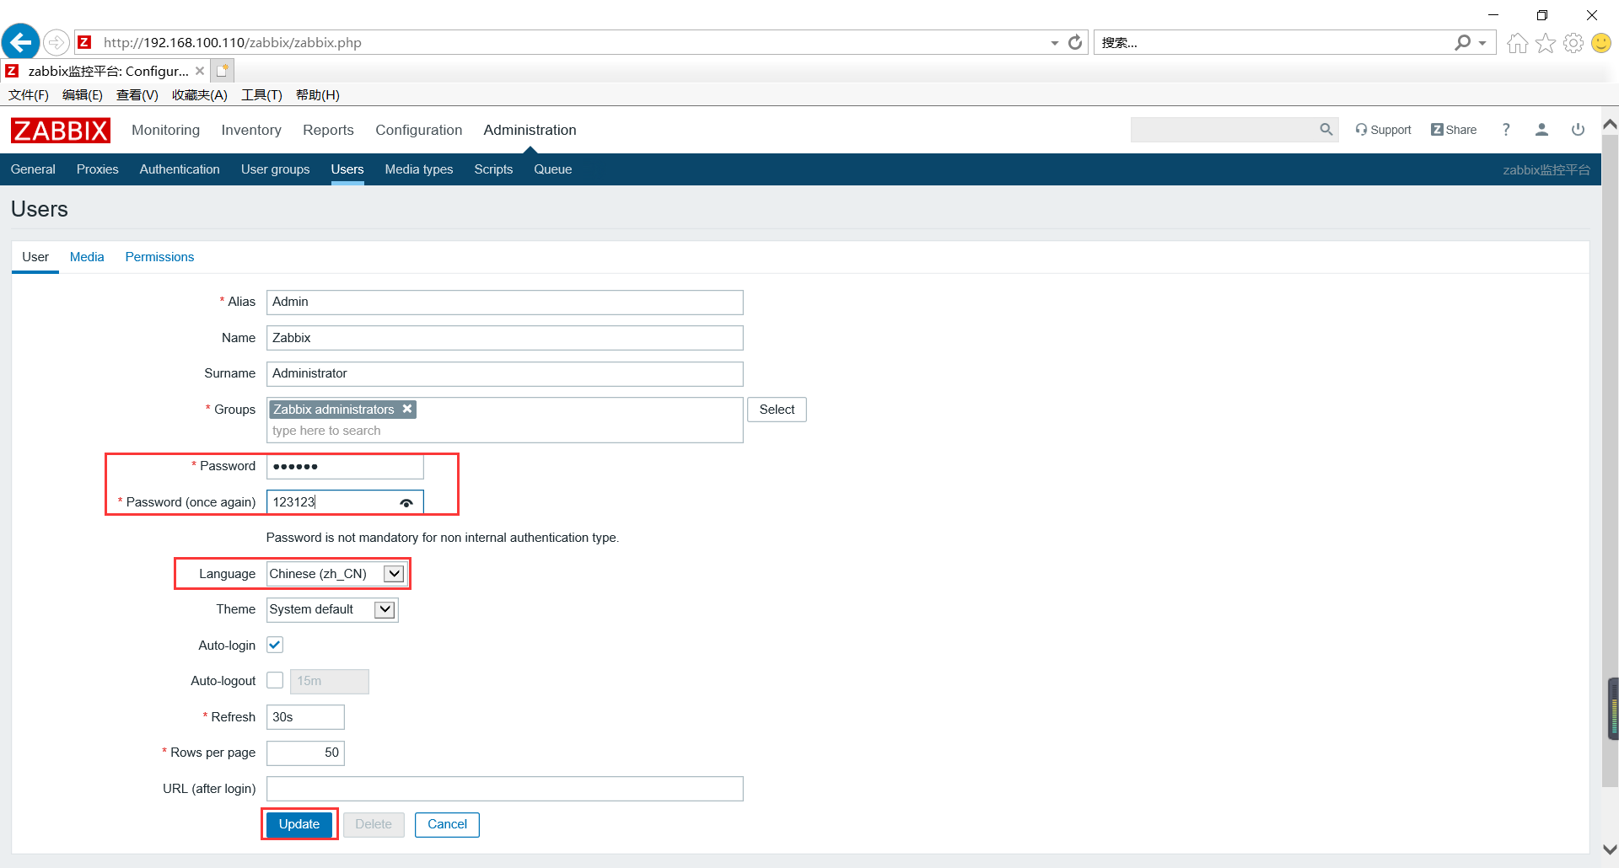The width and height of the screenshot is (1619, 868).
Task: Go to Users submenu
Action: pos(347,169)
